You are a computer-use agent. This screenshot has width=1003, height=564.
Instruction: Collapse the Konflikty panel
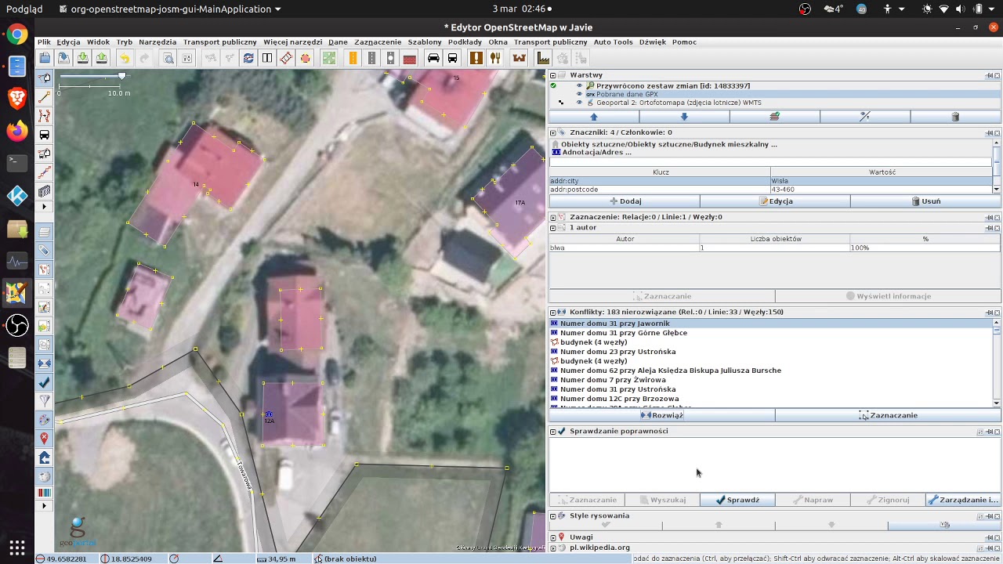552,312
